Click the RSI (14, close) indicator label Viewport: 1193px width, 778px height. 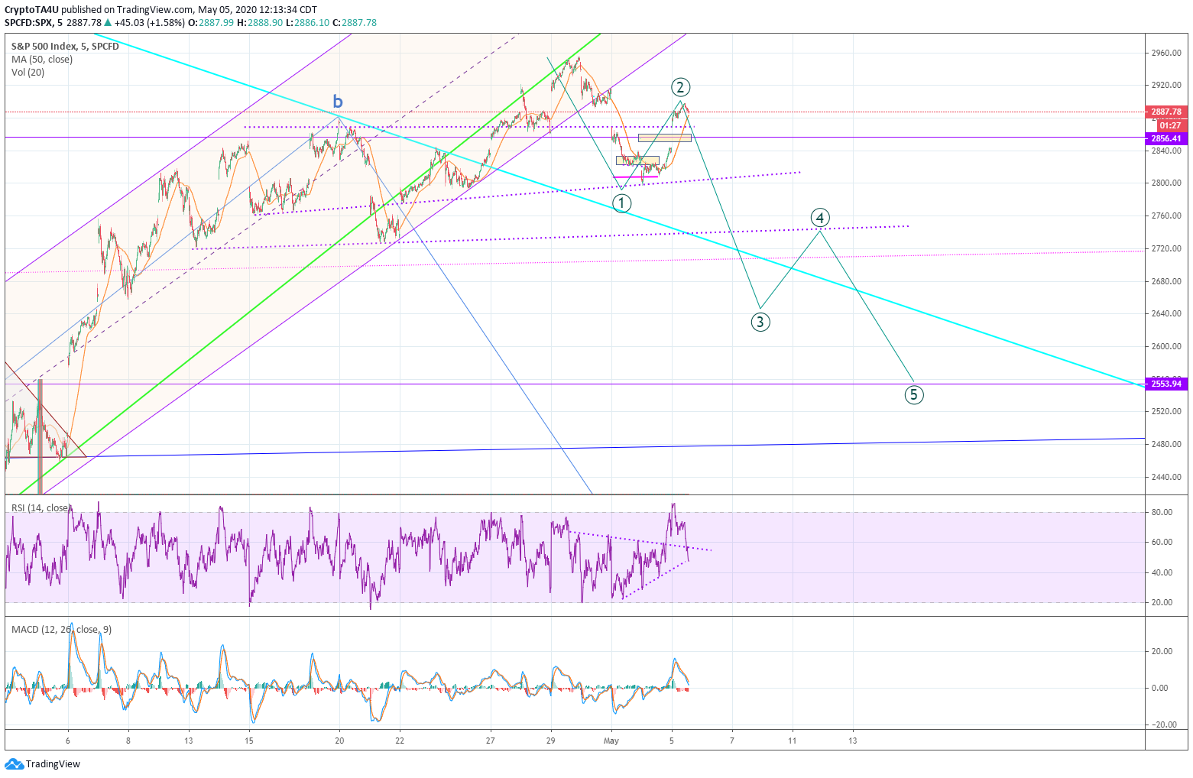[x=41, y=508]
